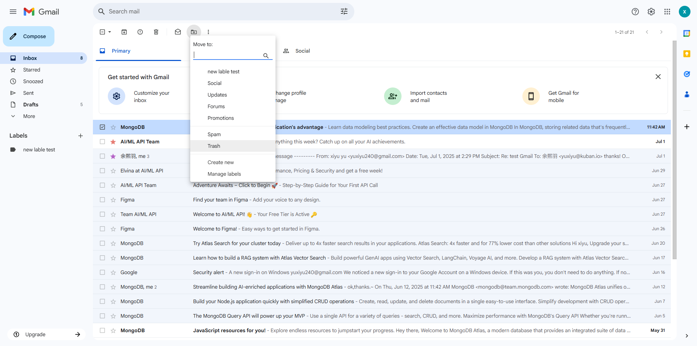
Task: Open the select-all dropdown arrow
Action: pos(110,32)
